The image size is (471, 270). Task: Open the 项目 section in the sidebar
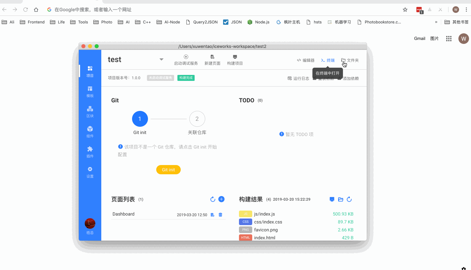[90, 71]
